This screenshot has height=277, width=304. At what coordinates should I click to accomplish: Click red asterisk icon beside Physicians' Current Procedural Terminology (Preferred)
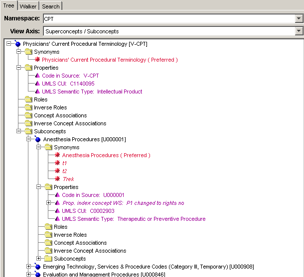37,59
